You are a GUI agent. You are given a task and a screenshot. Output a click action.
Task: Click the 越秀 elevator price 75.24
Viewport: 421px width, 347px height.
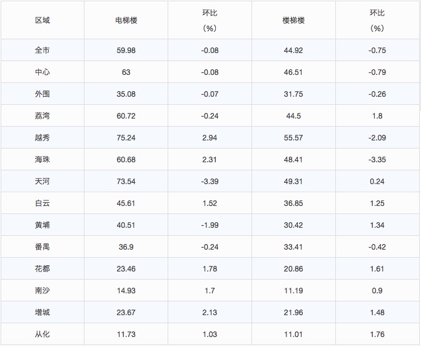(126, 138)
